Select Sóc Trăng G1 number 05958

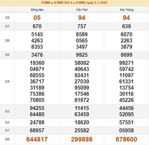tap(126, 130)
